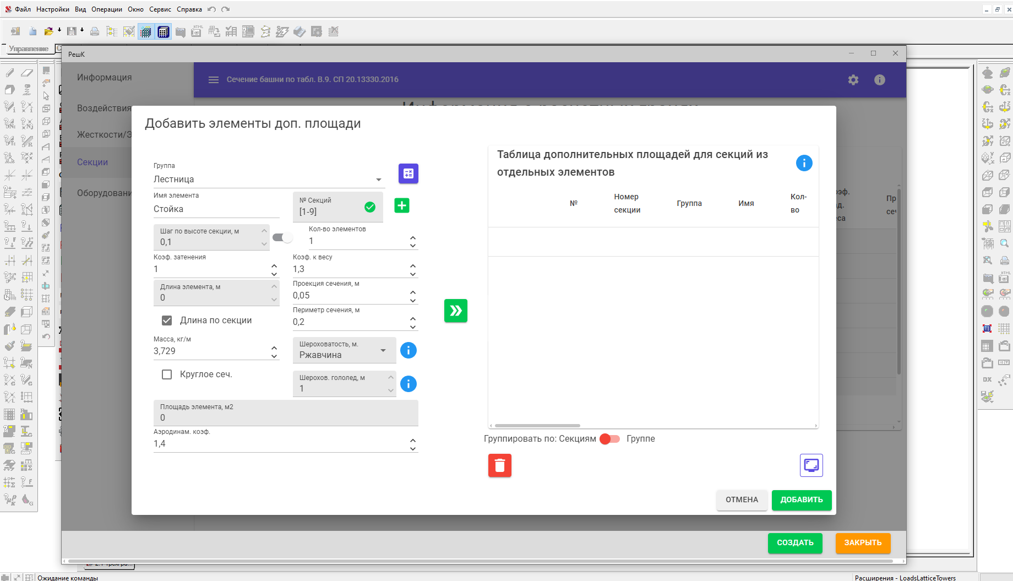Open hamburger menu in purple header

click(x=214, y=80)
